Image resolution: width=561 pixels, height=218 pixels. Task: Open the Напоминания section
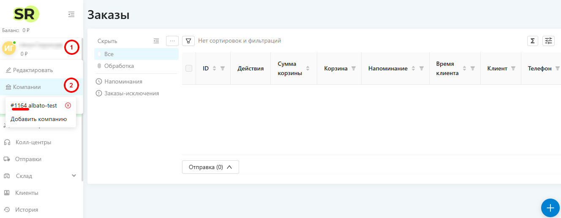123,81
